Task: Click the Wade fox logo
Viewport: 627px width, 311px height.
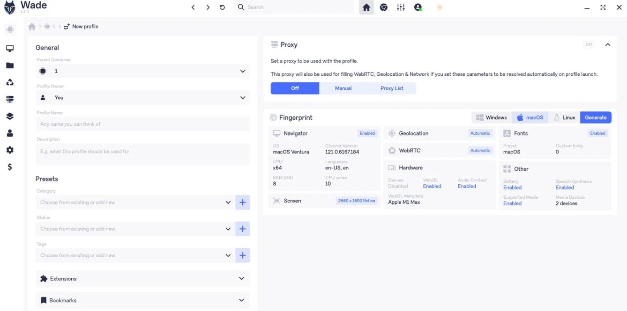Action: [x=10, y=7]
